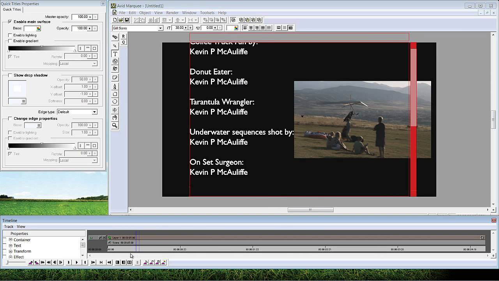The image size is (499, 281).
Task: Justify the text
Action: tap(263, 28)
